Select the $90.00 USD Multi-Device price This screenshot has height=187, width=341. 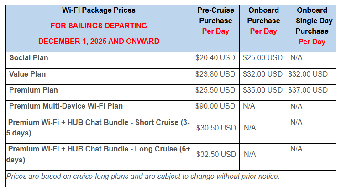(x=215, y=106)
